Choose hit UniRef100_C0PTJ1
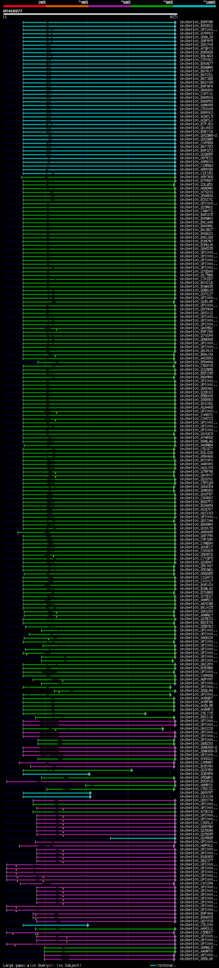Viewport: 219px width, 968px height. (196, 94)
